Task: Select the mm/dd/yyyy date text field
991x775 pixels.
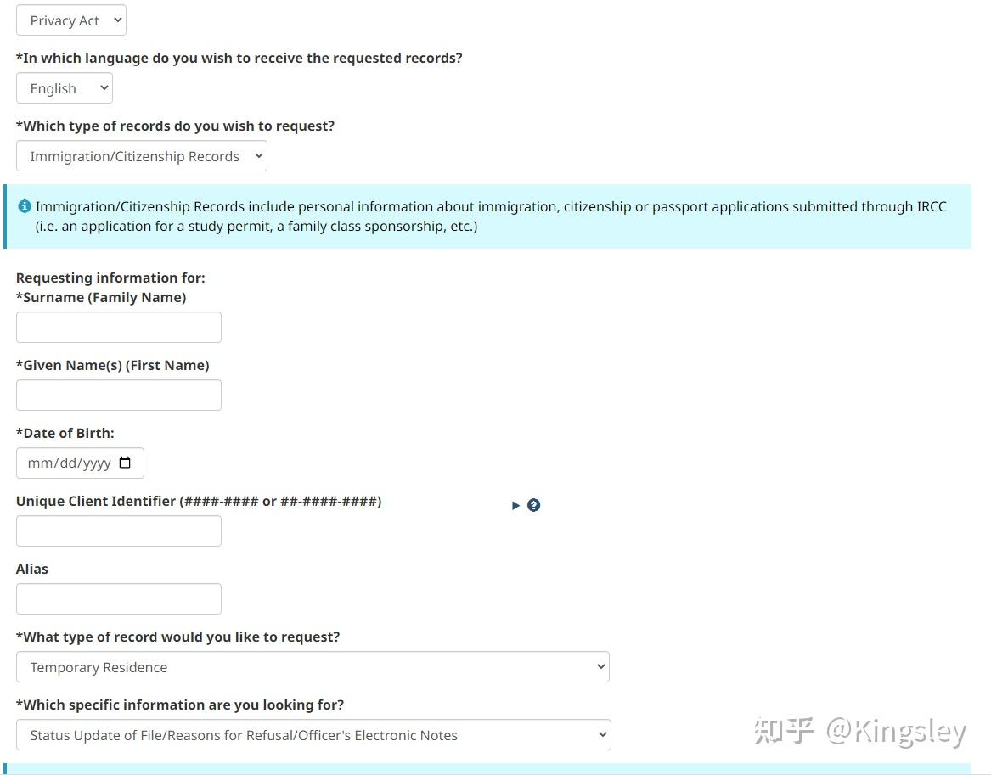Action: (70, 463)
